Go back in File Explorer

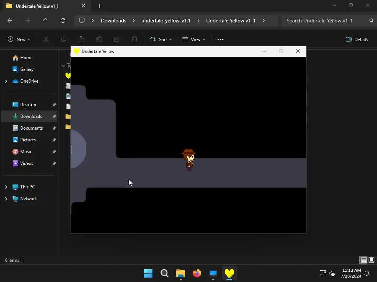10,21
